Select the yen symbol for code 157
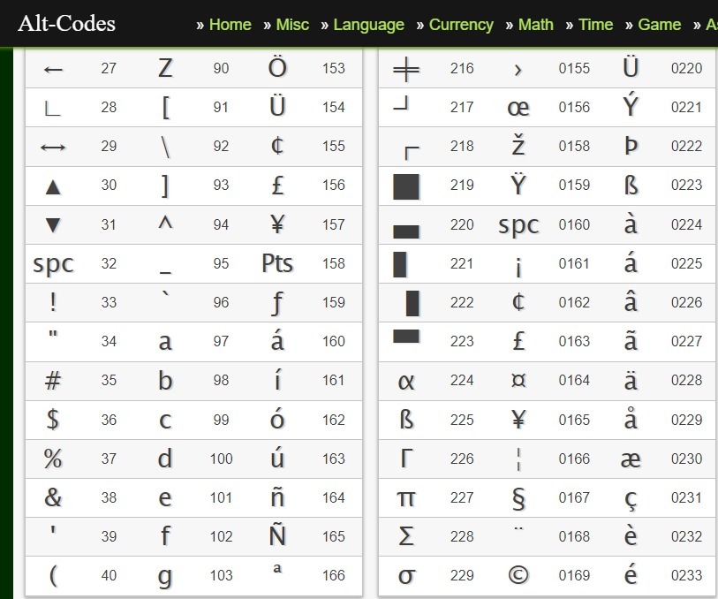Screen dimensions: 718x599 click(277, 224)
